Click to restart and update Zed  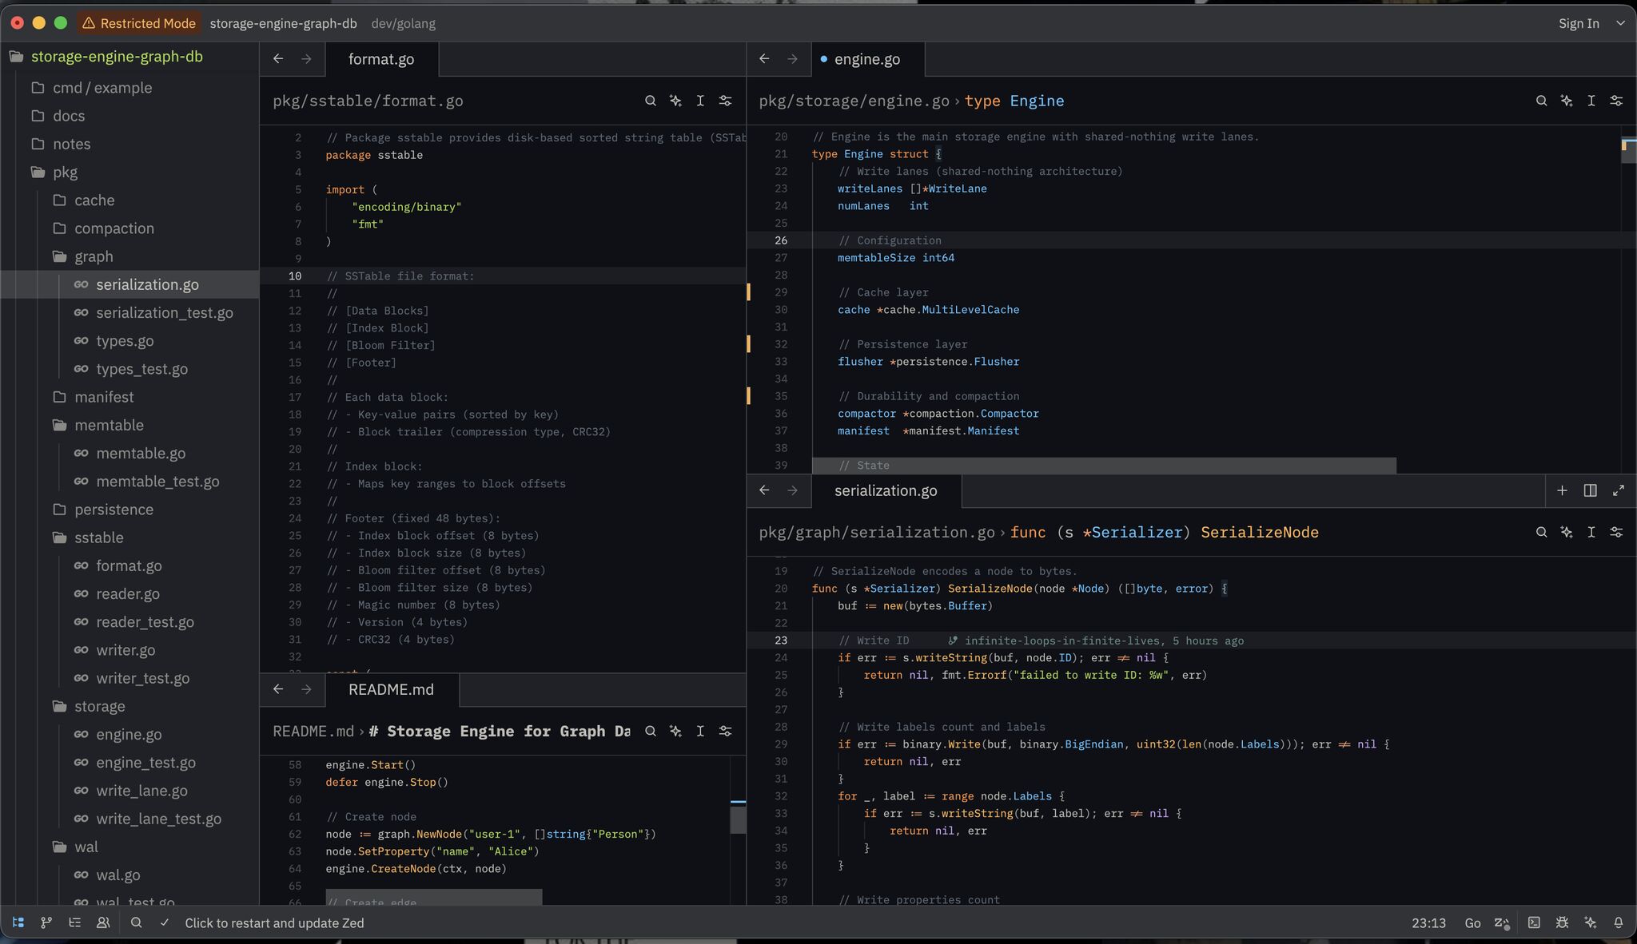pos(274,922)
